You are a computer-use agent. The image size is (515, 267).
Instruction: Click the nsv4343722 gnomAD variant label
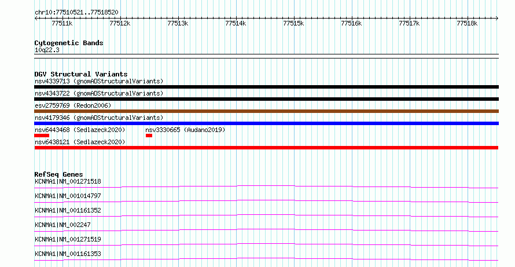tap(99, 93)
